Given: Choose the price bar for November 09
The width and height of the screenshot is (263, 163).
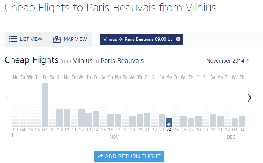Looking at the screenshot, I should point(60,118).
